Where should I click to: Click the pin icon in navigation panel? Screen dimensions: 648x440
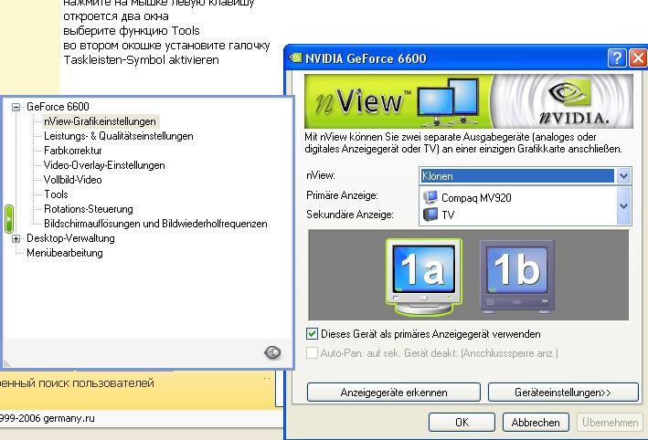271,353
